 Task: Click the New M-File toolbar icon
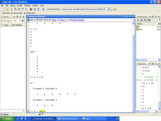3,9
